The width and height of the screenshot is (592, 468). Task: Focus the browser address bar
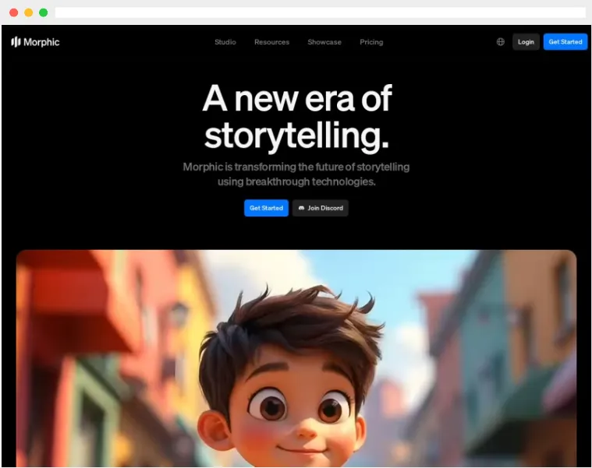[320, 12]
